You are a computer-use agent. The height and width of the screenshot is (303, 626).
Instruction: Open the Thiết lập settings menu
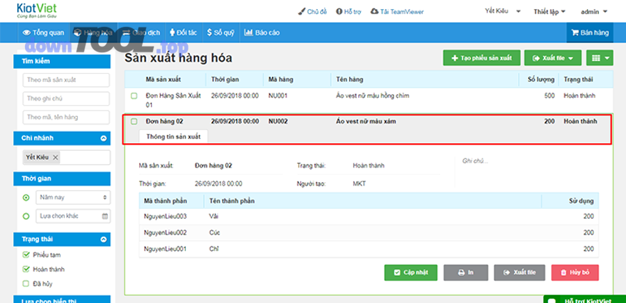click(x=549, y=12)
